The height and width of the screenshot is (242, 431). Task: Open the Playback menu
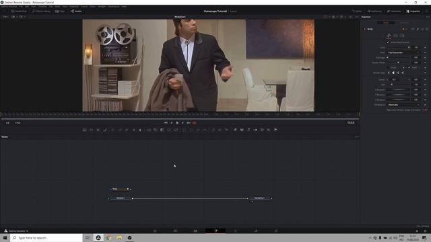point(74,6)
